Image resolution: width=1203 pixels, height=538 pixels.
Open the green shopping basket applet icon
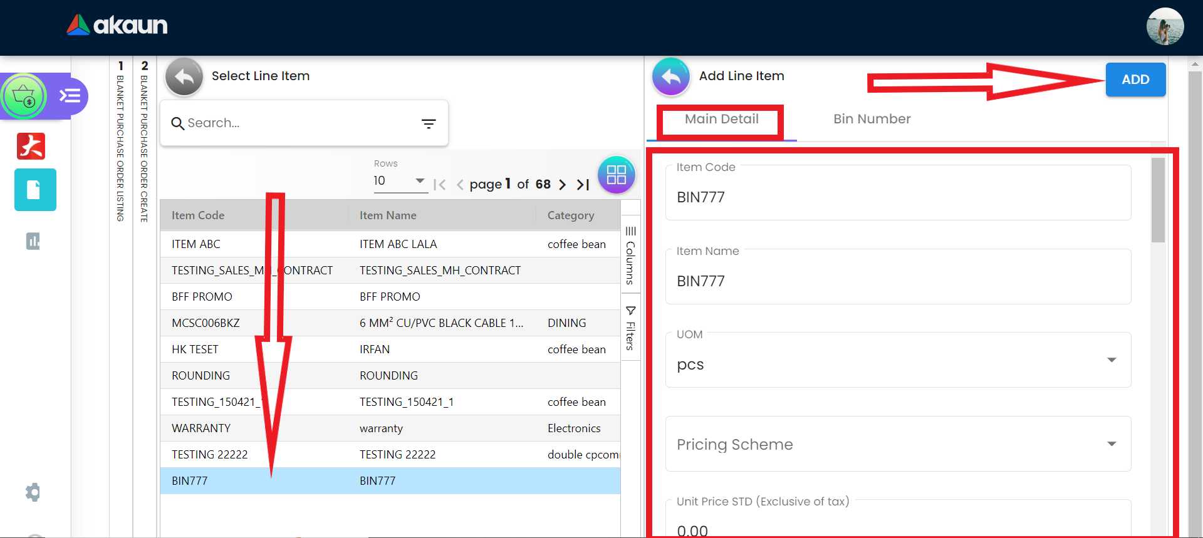(x=24, y=96)
